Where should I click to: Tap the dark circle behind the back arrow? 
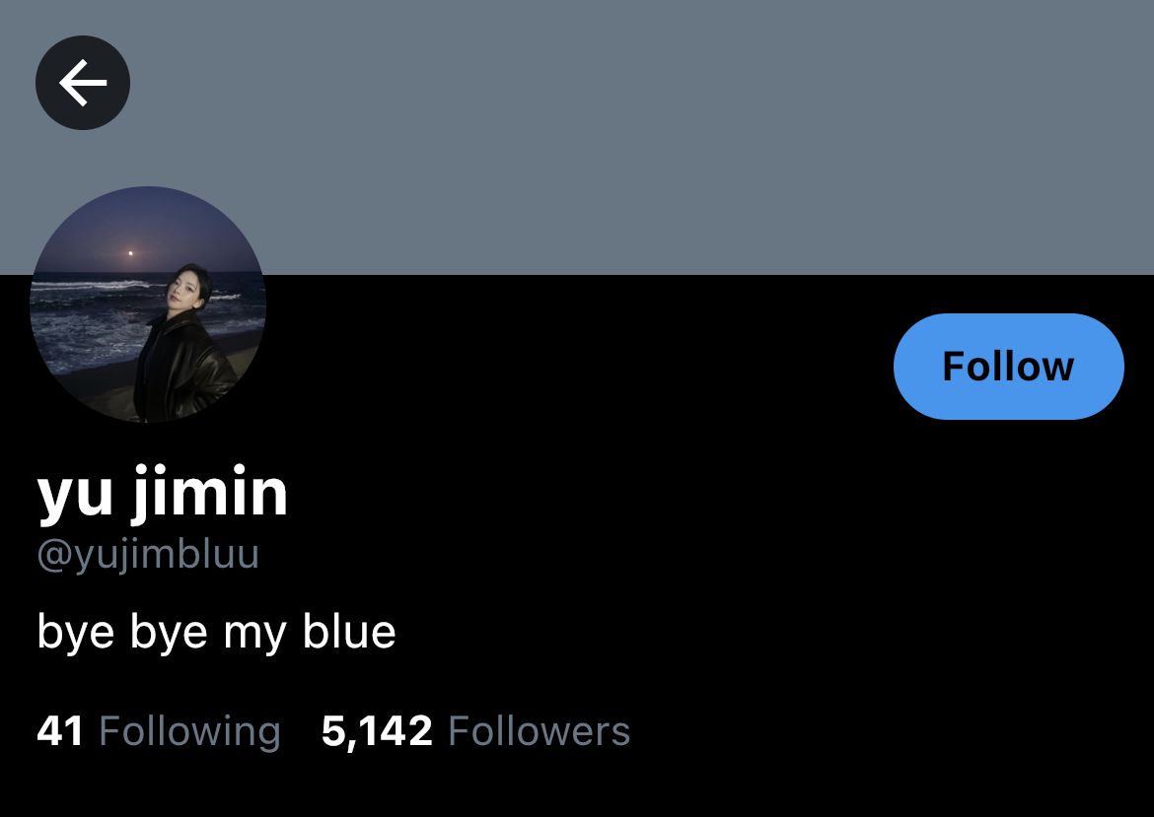pos(83,83)
